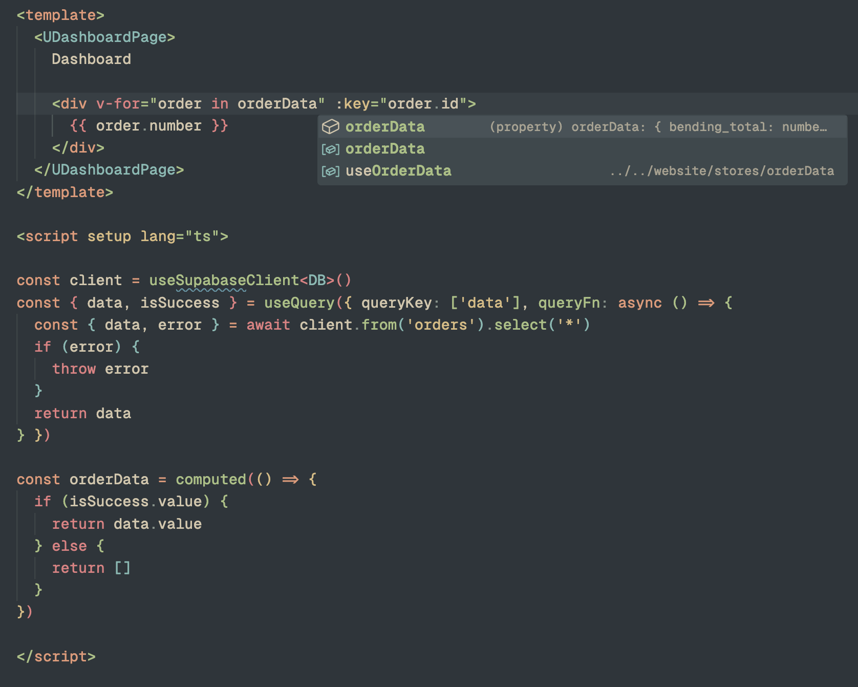Click the closing '</div>' tag
The width and height of the screenshot is (858, 687).
click(x=78, y=148)
